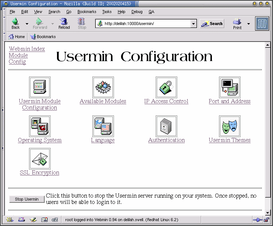This screenshot has height=226, width=273.
Task: Open the Bookmarks menu
Action: (x=87, y=12)
